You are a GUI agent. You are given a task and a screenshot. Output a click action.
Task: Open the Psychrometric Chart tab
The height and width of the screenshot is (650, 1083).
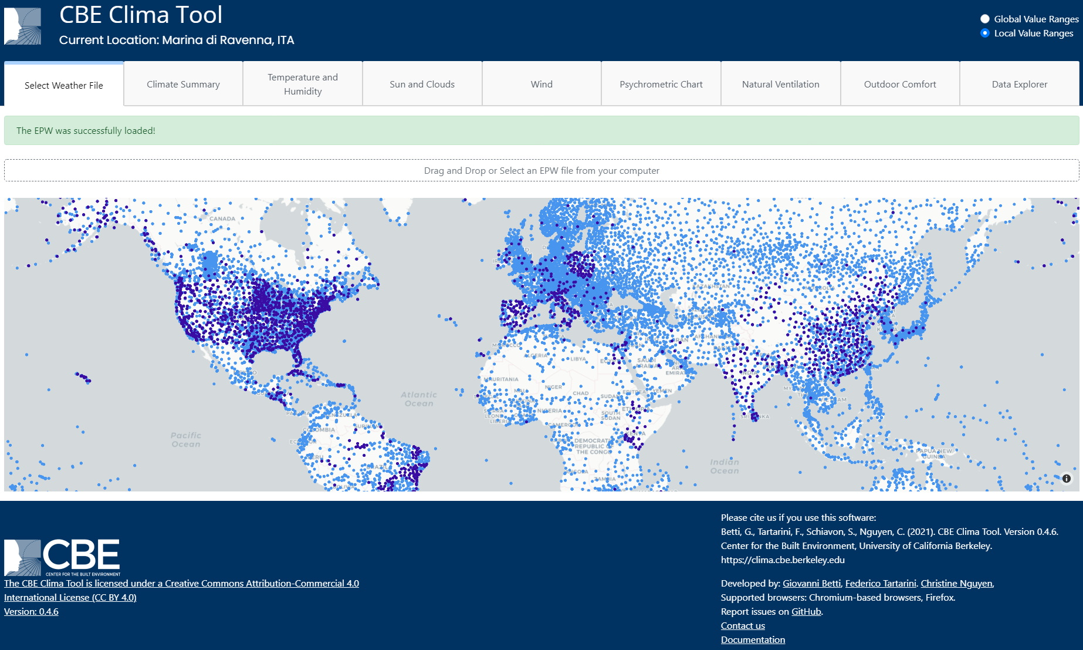[x=661, y=84]
